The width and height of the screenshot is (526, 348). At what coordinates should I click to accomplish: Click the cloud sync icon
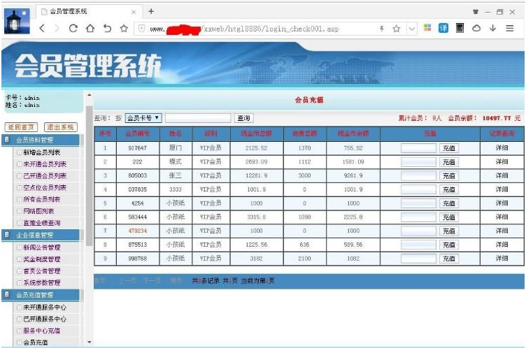click(x=476, y=28)
